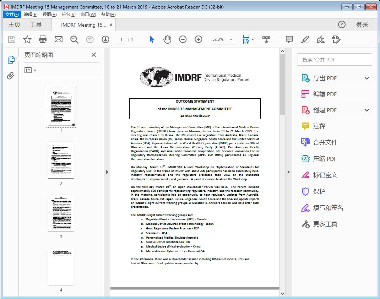Screen dimensions: 380x299
Task: Select the Hand tool
Action: (167, 39)
